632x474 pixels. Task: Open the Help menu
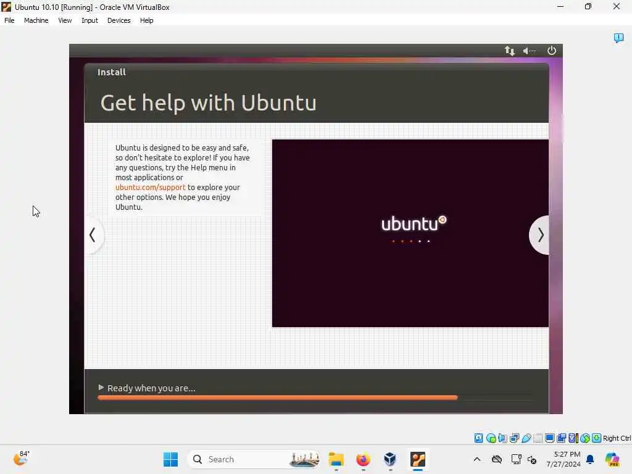[147, 20]
